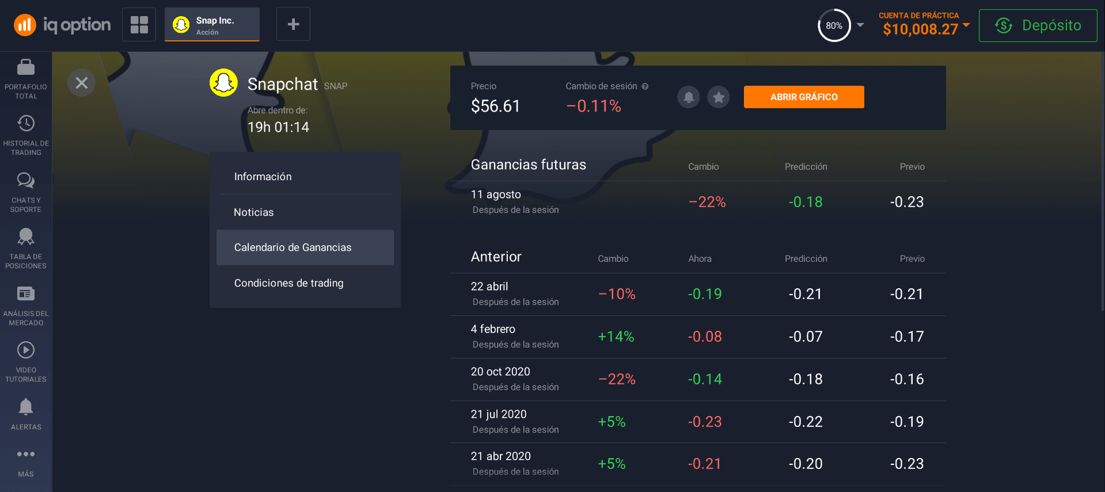
Task: Open the asset grid layout icon
Action: (x=139, y=24)
